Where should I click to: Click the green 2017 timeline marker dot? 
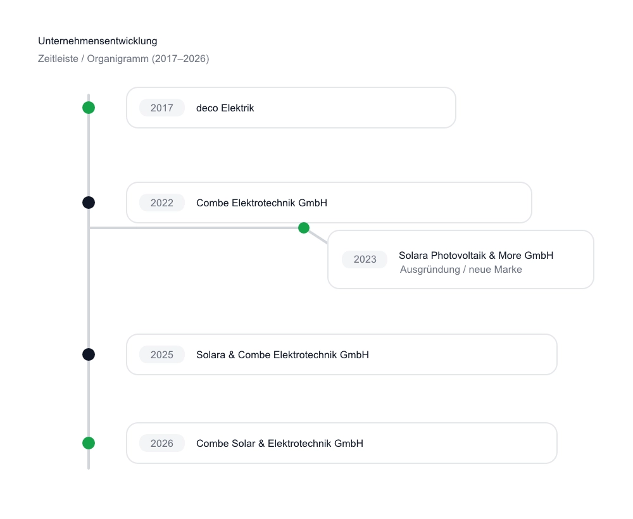(x=89, y=108)
